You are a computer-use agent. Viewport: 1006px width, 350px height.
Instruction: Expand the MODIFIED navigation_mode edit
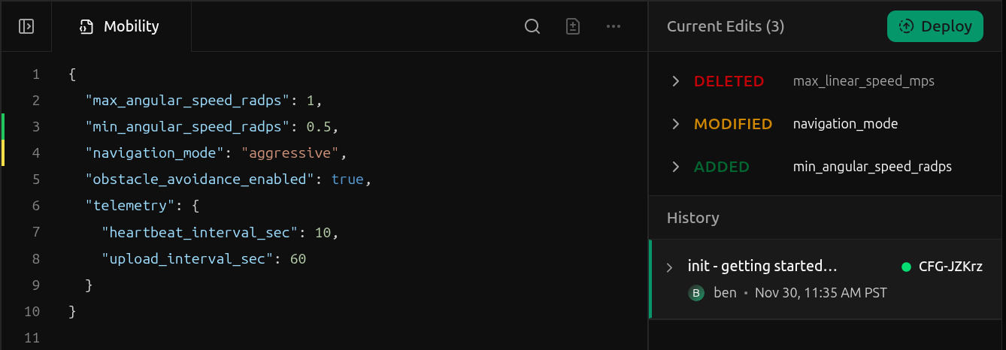point(675,124)
